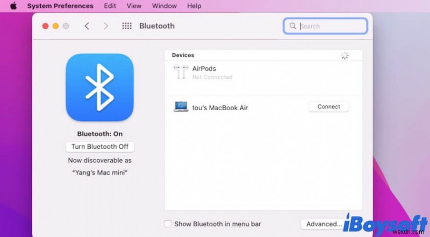The image size is (430, 237).
Task: Open the Apple menu
Action: (x=13, y=6)
